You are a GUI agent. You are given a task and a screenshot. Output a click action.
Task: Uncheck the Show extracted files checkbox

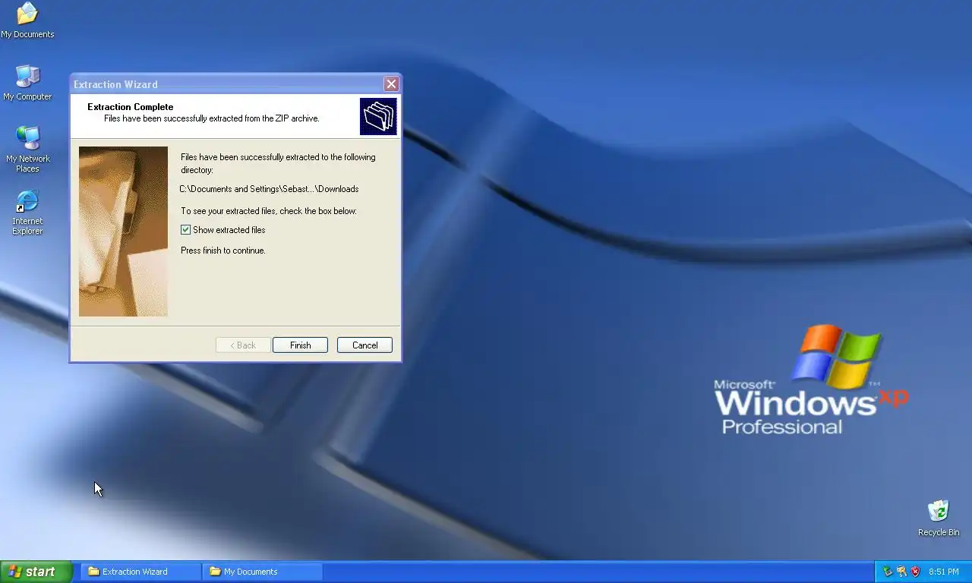coord(185,230)
